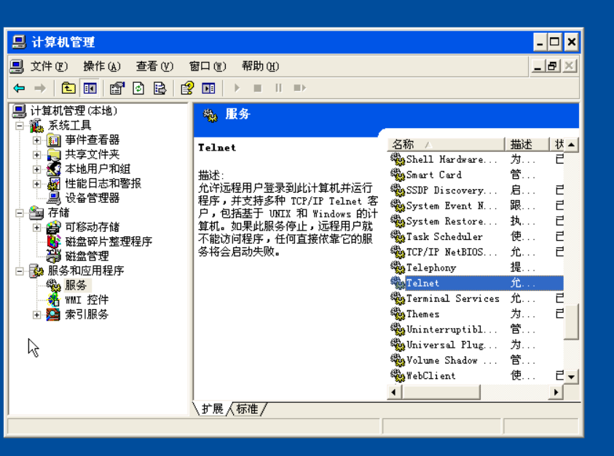Viewport: 614px width, 456px height.
Task: Switch to the 标准 tab
Action: tap(247, 409)
